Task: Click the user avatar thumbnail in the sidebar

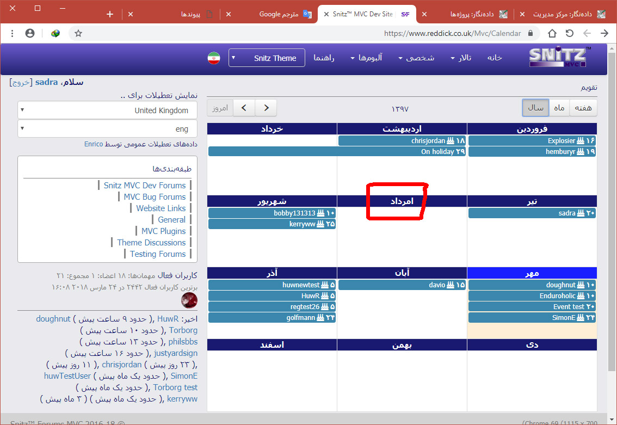Action: pyautogui.click(x=189, y=300)
